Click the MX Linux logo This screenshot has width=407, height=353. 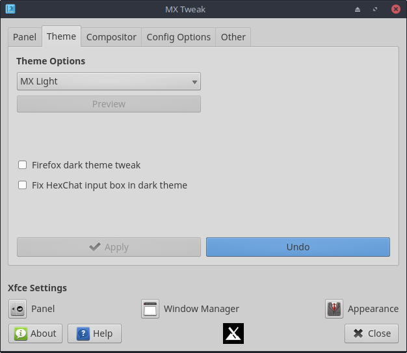click(233, 333)
